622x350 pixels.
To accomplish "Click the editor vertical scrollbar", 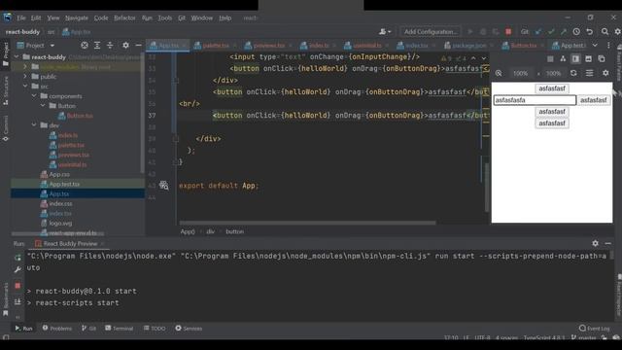I will pyautogui.click(x=487, y=187).
